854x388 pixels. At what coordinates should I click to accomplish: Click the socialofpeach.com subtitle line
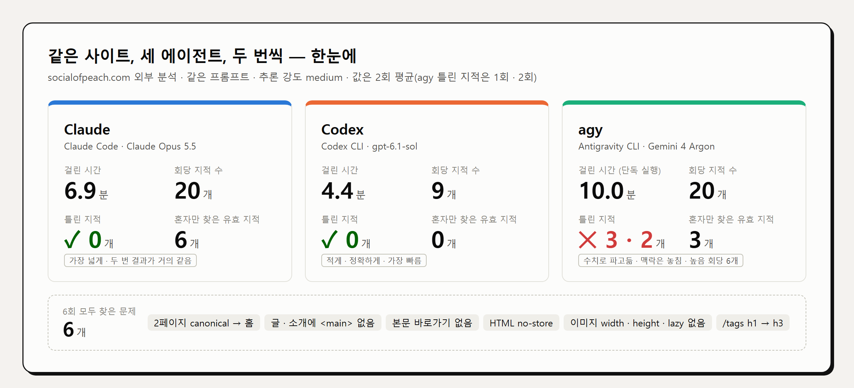pos(292,77)
